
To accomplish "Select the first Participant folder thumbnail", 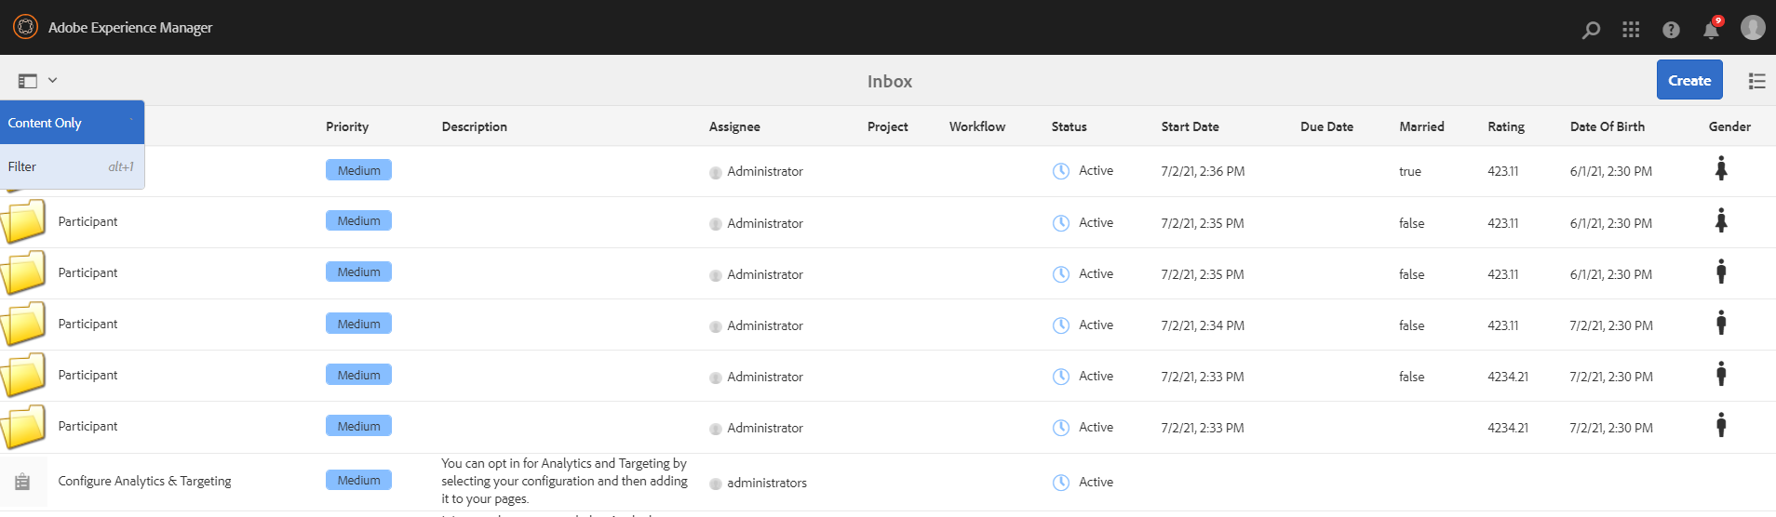I will click(x=23, y=221).
